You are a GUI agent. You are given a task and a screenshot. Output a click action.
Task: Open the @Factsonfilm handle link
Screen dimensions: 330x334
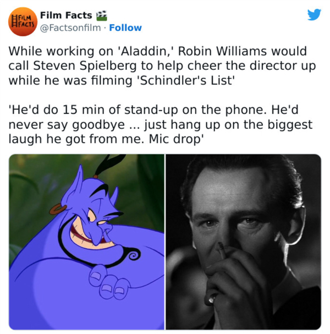coord(70,28)
